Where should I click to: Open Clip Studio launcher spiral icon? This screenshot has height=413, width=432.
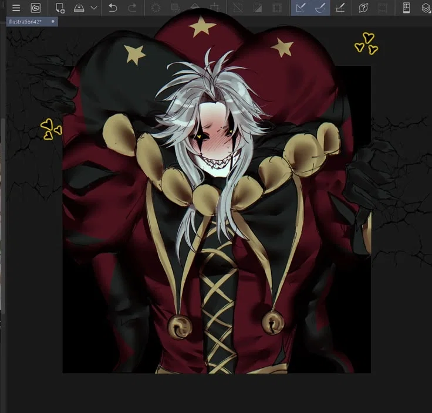point(36,8)
